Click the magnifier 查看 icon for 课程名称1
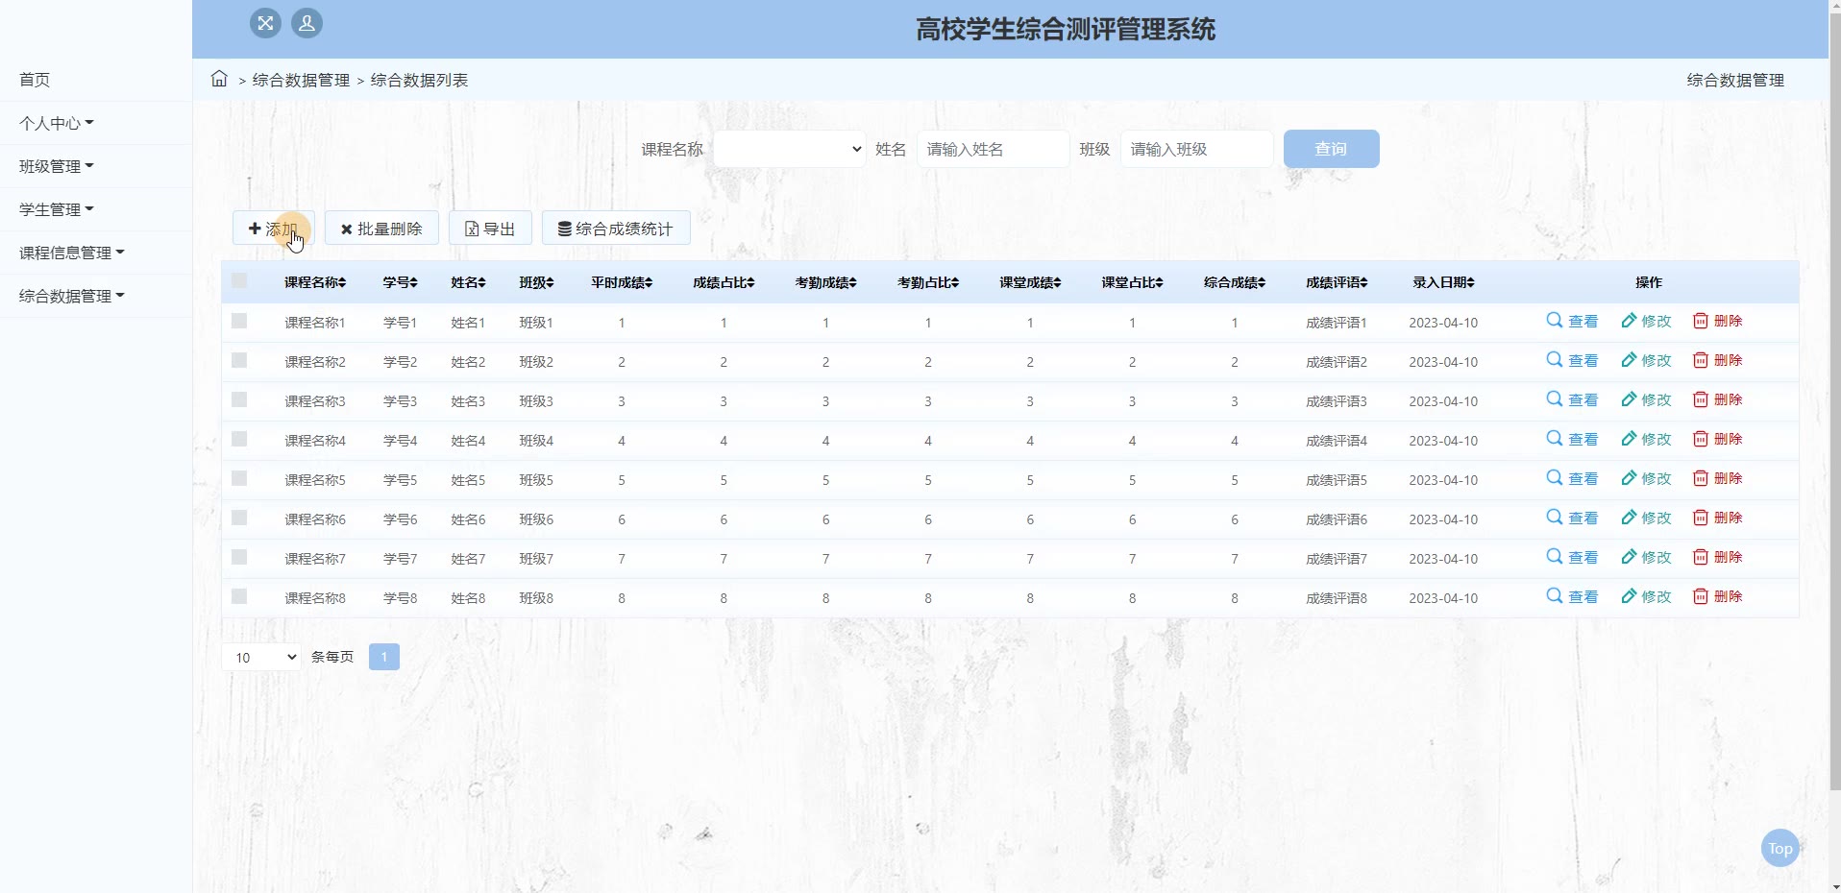Screen dimensions: 1841x893 pos(1554,321)
